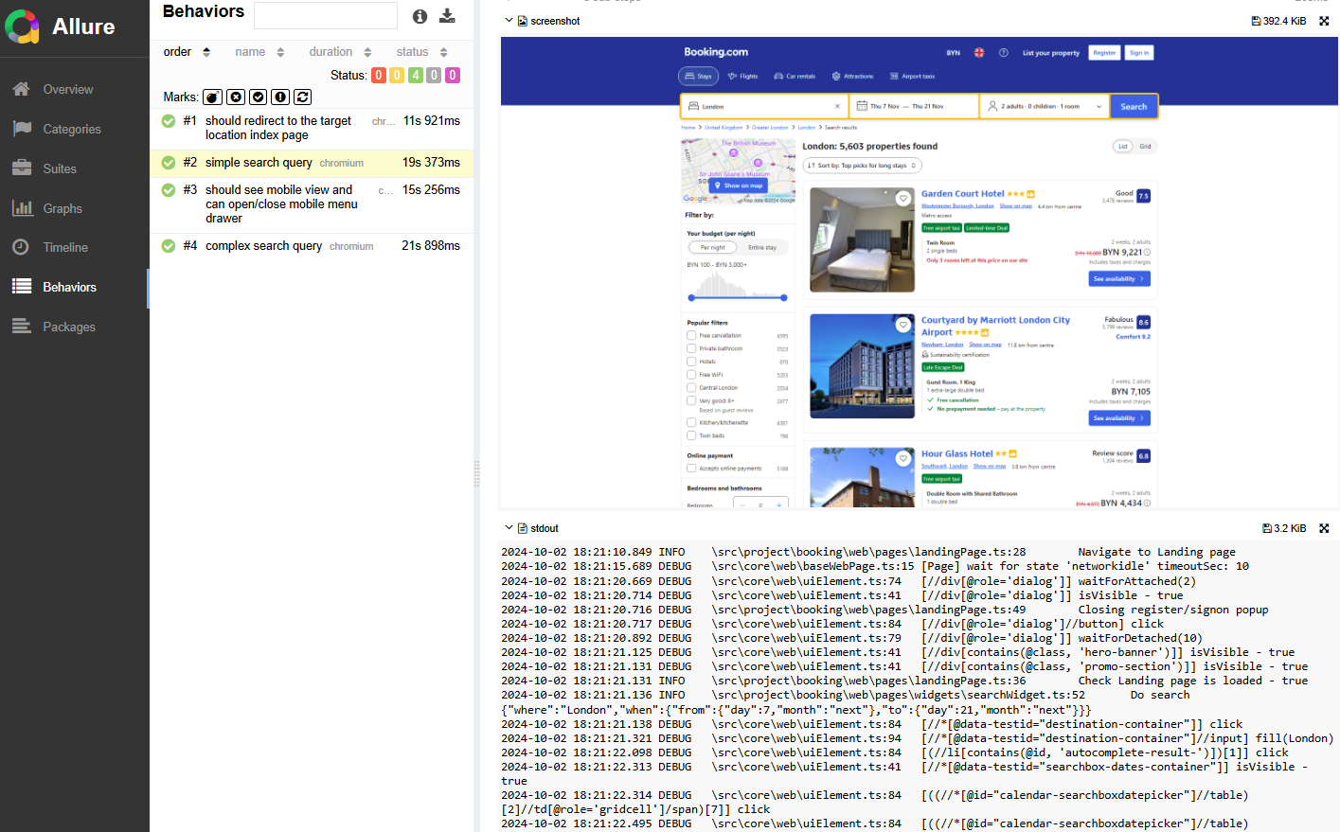Click the panel splitter drag handle
Image resolution: width=1340 pixels, height=832 pixels.
click(476, 473)
